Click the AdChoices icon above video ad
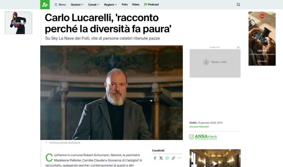This screenshot has width=283, height=167. (238, 47)
